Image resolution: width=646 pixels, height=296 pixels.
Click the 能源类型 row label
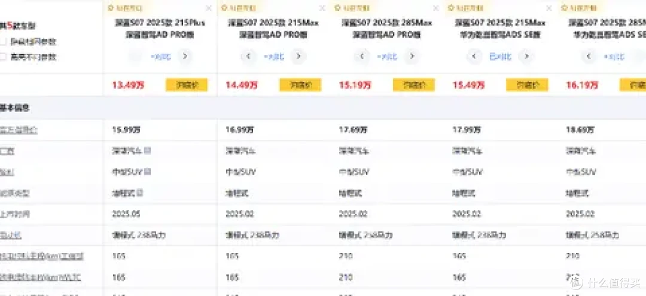point(15,193)
